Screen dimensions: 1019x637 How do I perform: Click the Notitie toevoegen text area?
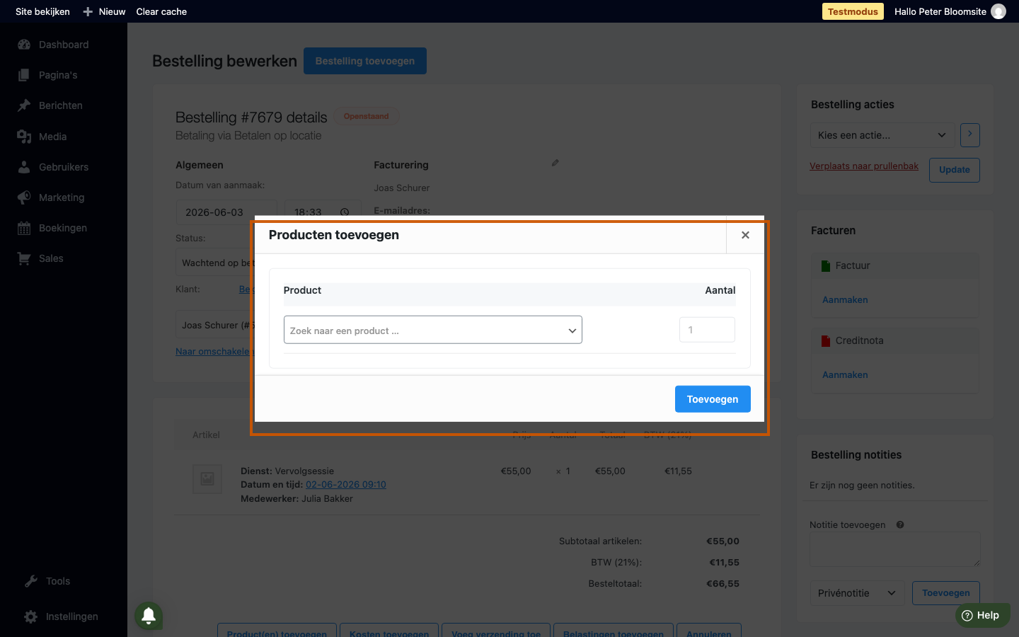click(x=895, y=549)
